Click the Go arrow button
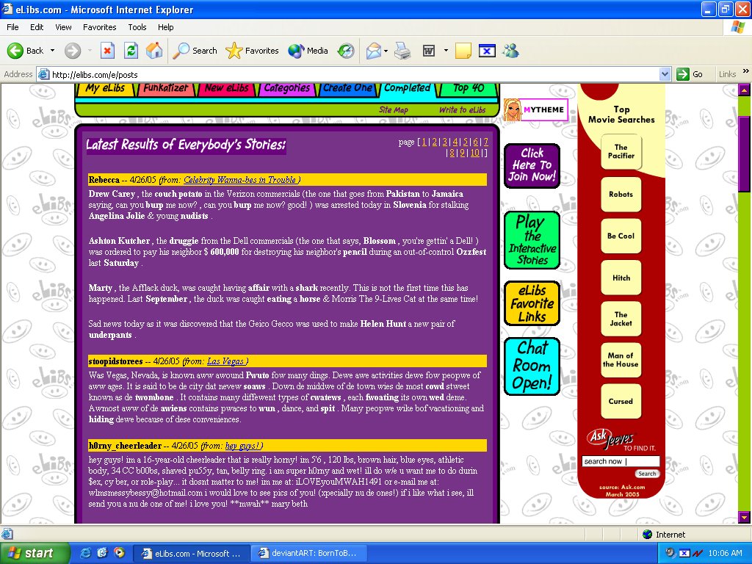The height and width of the screenshot is (564, 752). [690, 74]
